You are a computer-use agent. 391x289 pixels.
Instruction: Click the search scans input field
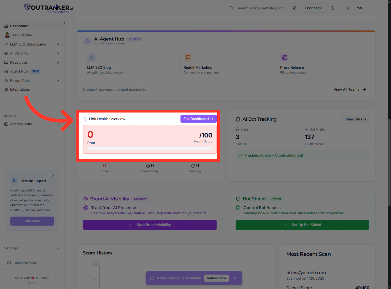pos(257,8)
